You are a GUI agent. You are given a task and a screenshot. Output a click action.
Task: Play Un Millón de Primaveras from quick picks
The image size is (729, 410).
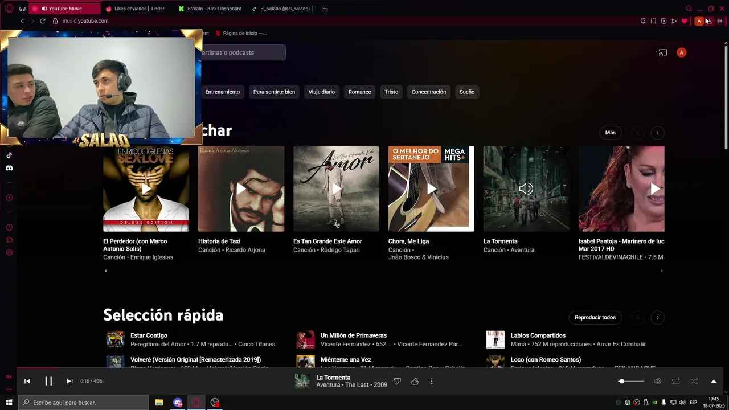click(305, 339)
